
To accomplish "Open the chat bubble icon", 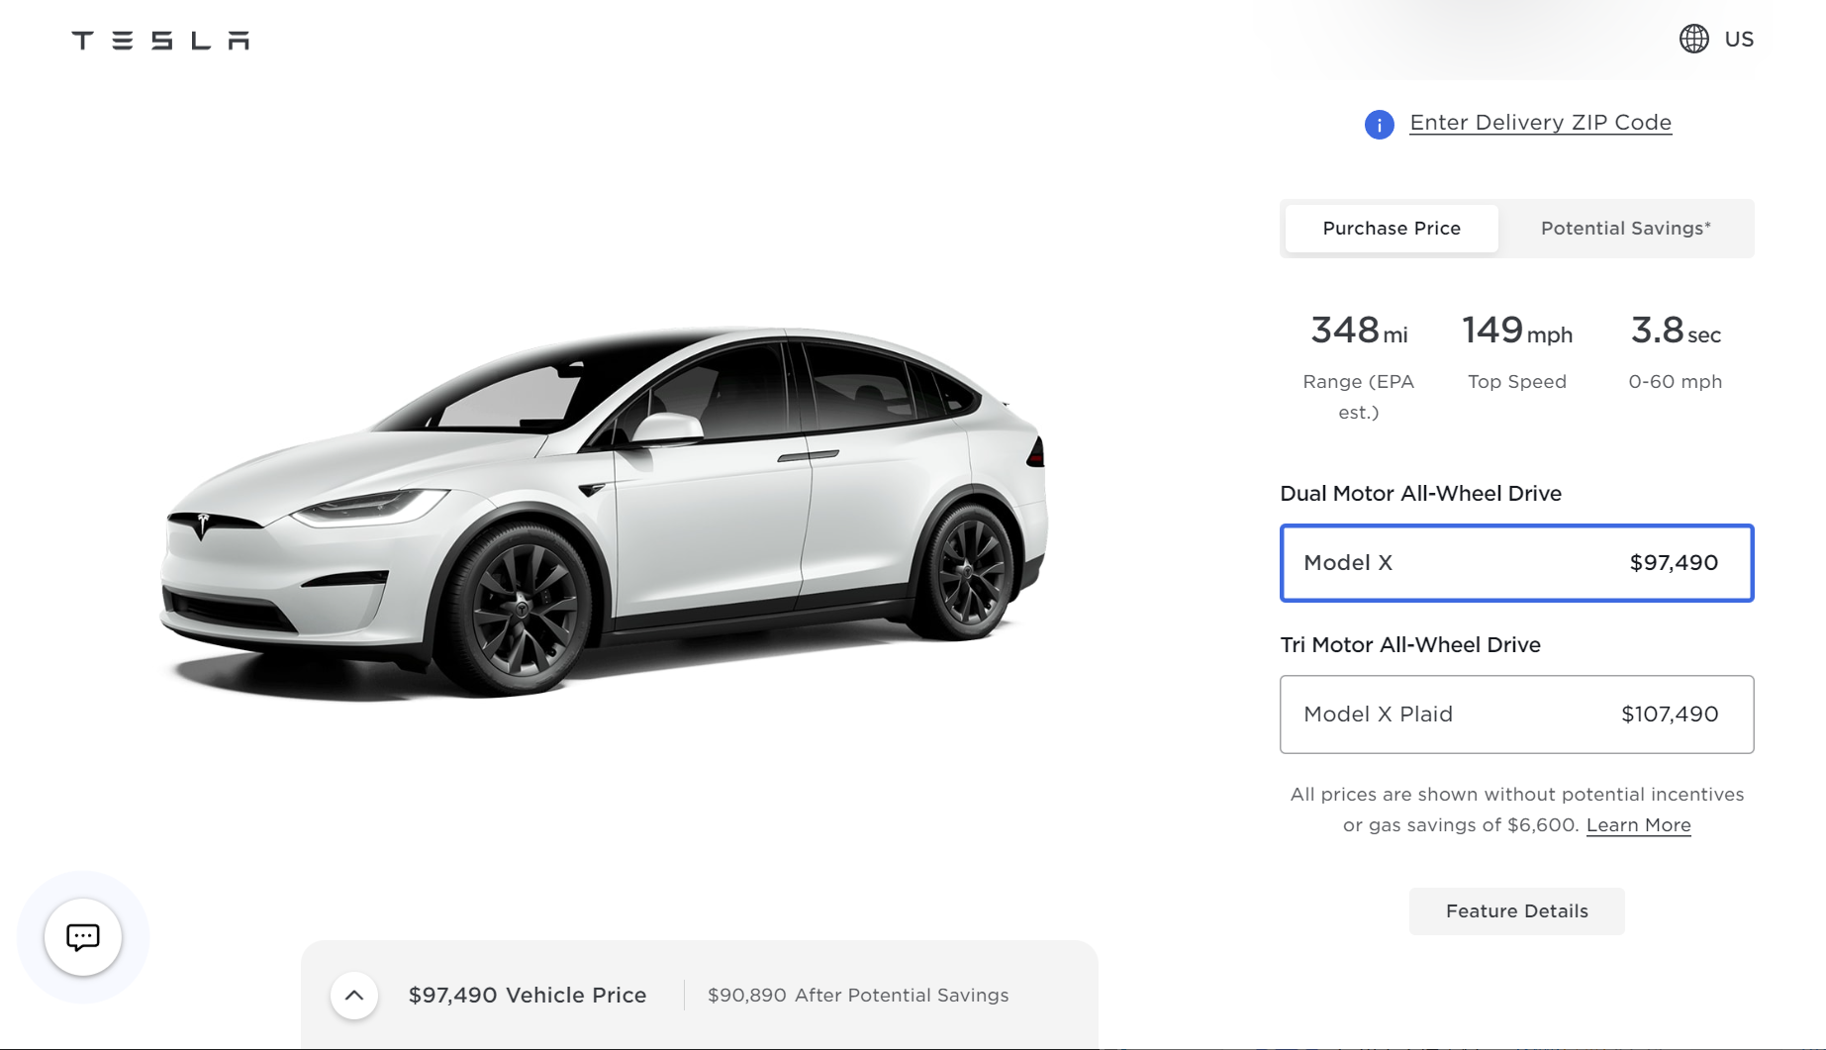I will pyautogui.click(x=83, y=936).
